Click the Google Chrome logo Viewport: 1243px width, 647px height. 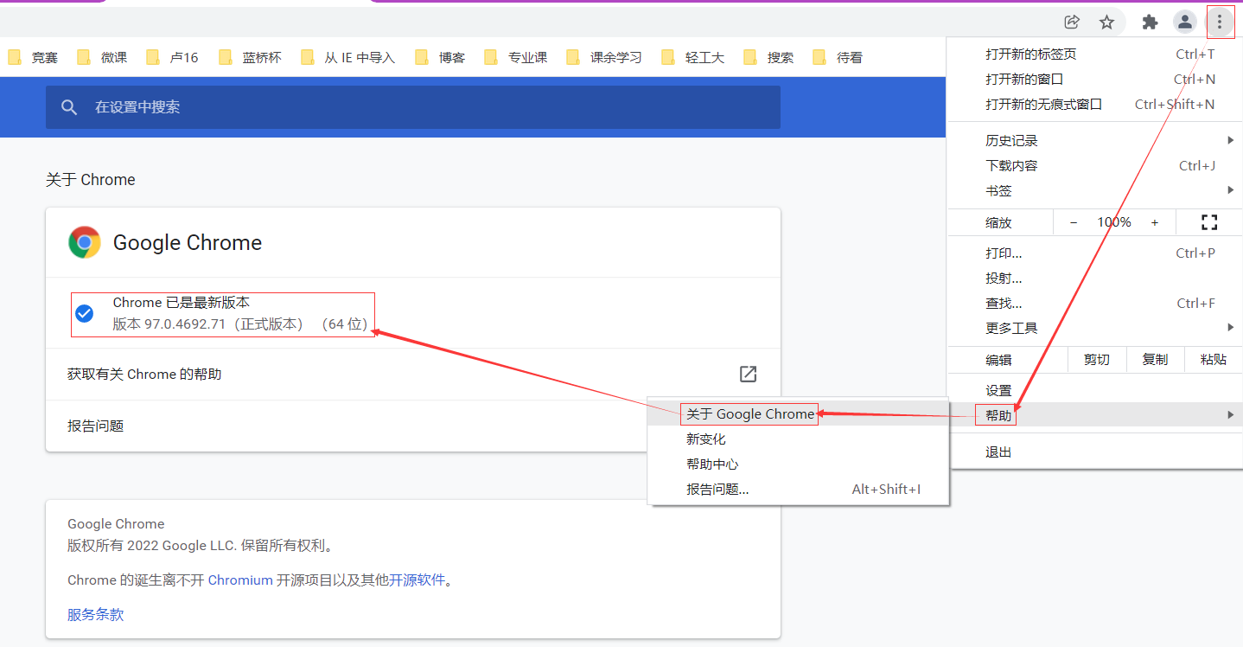pos(85,242)
